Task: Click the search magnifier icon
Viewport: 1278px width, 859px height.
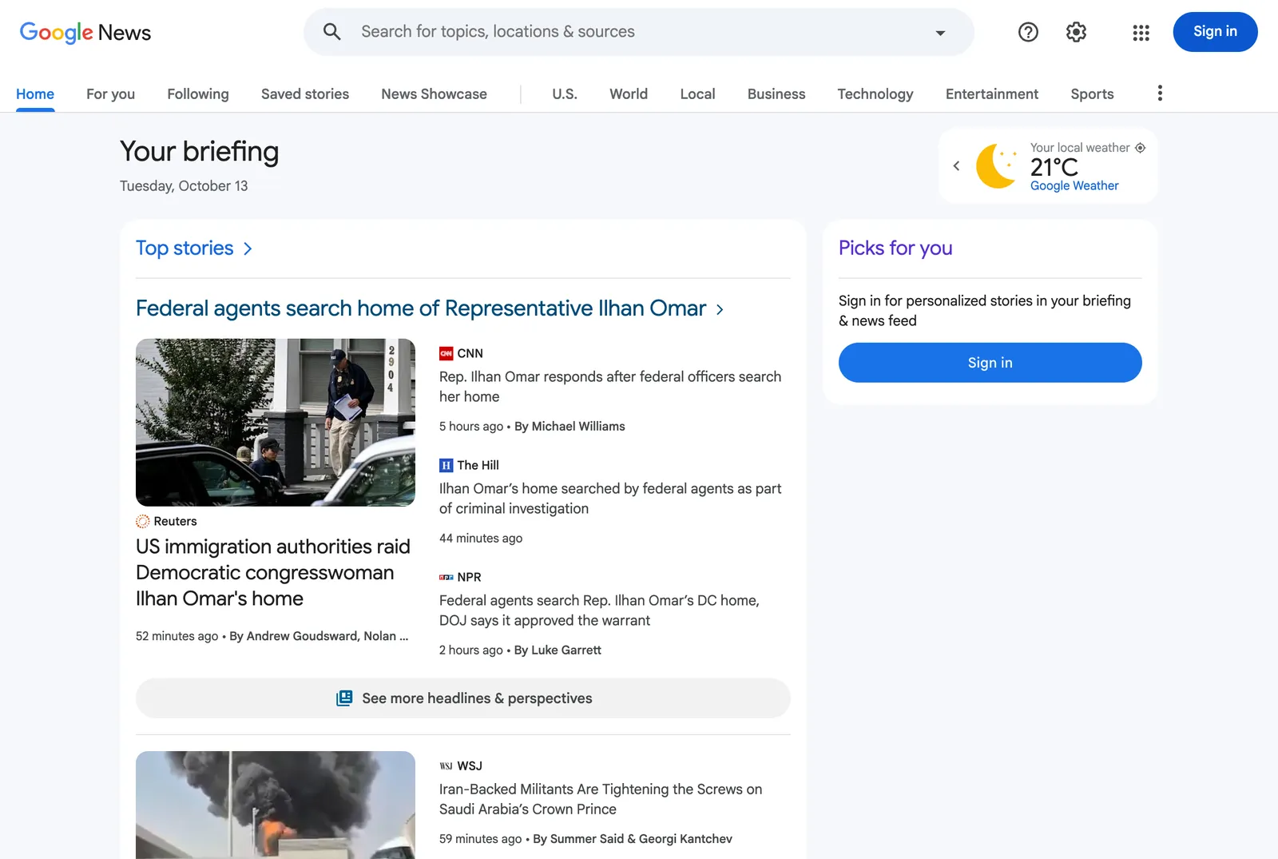Action: pyautogui.click(x=332, y=32)
